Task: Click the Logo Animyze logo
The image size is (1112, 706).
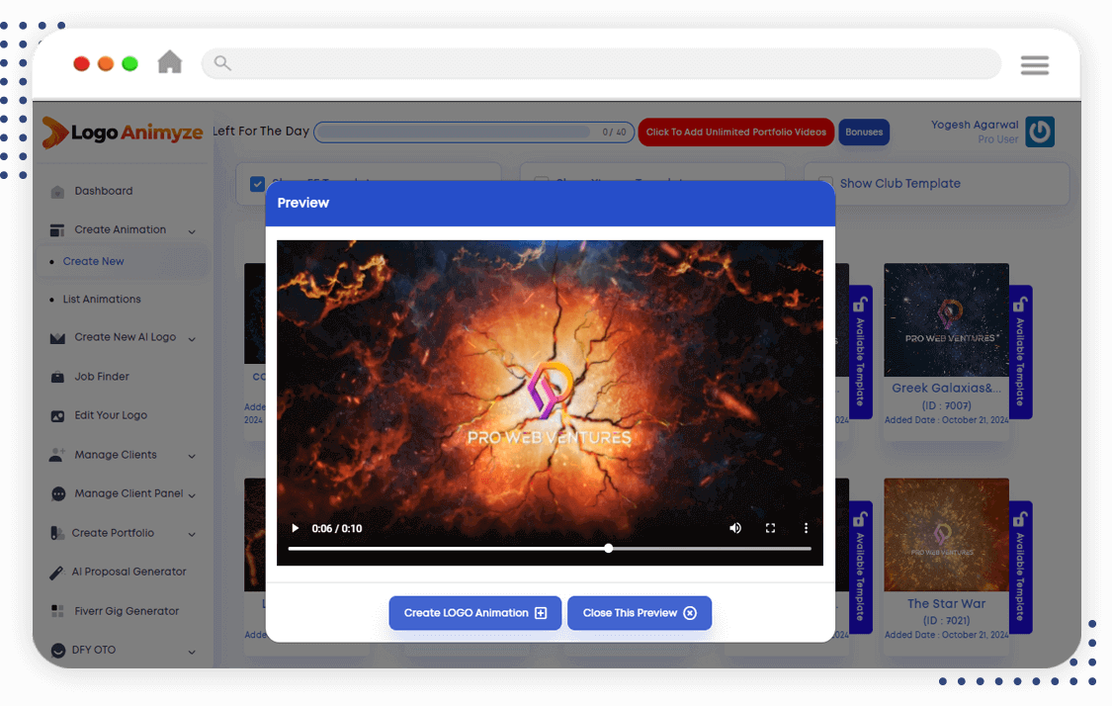Action: 123,132
